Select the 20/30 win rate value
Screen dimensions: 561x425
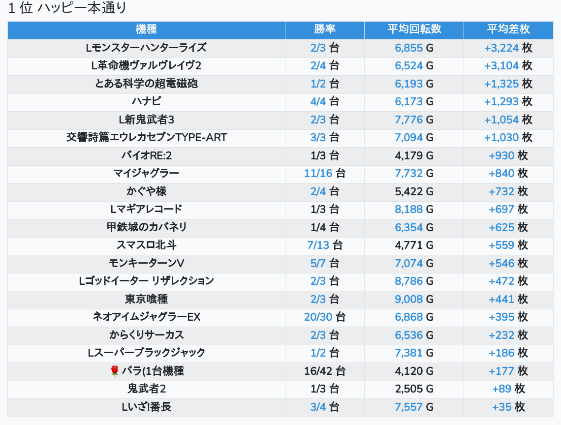pos(318,317)
